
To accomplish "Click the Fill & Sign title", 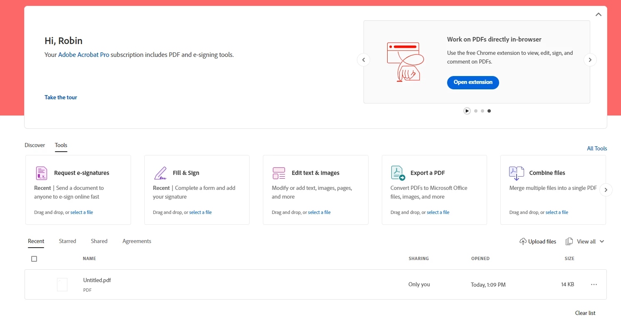I will 186,173.
